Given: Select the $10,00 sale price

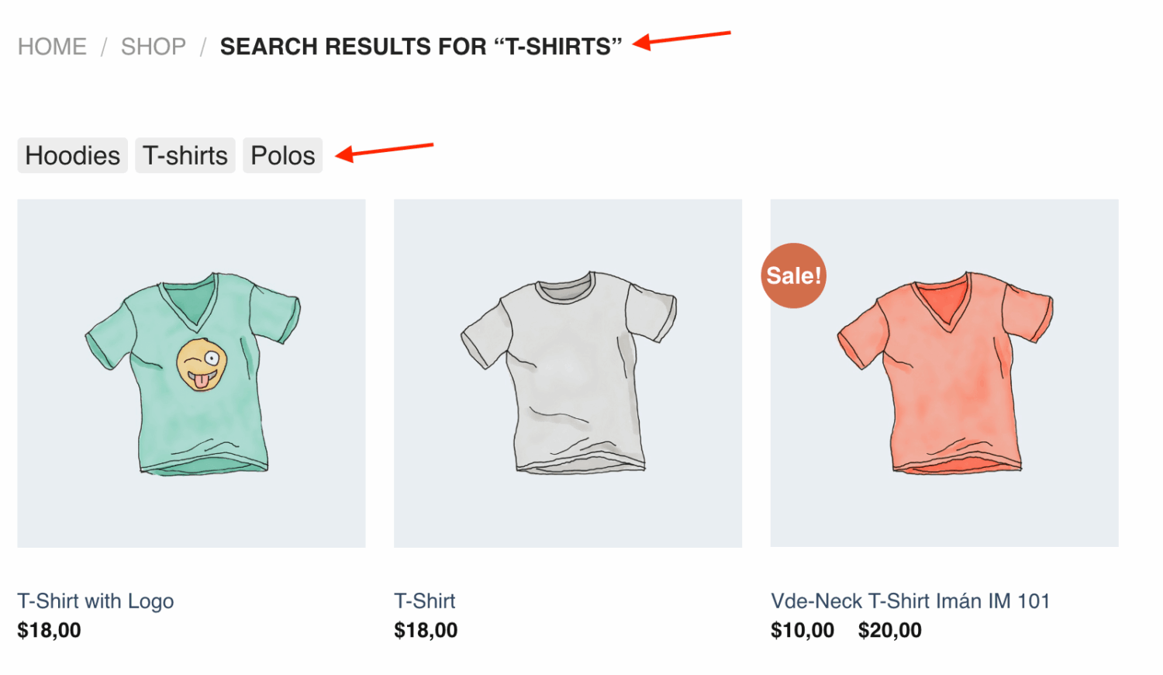Looking at the screenshot, I should click(802, 630).
